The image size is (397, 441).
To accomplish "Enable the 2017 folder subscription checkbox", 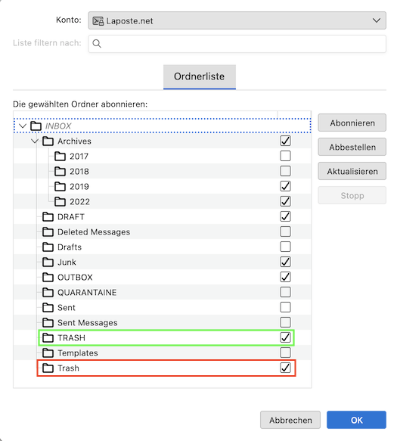I will 285,156.
